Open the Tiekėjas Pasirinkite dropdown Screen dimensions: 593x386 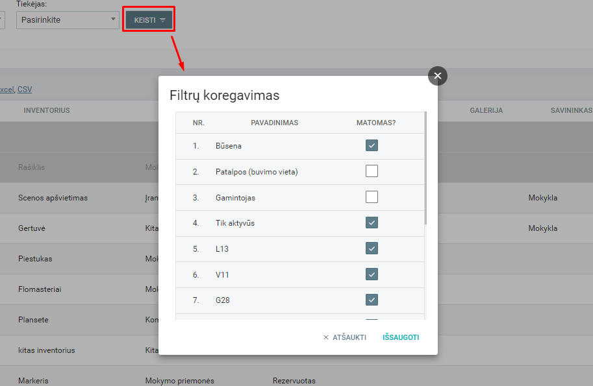click(x=67, y=20)
